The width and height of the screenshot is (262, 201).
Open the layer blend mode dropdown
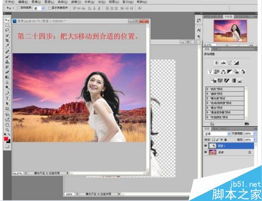[217, 134]
